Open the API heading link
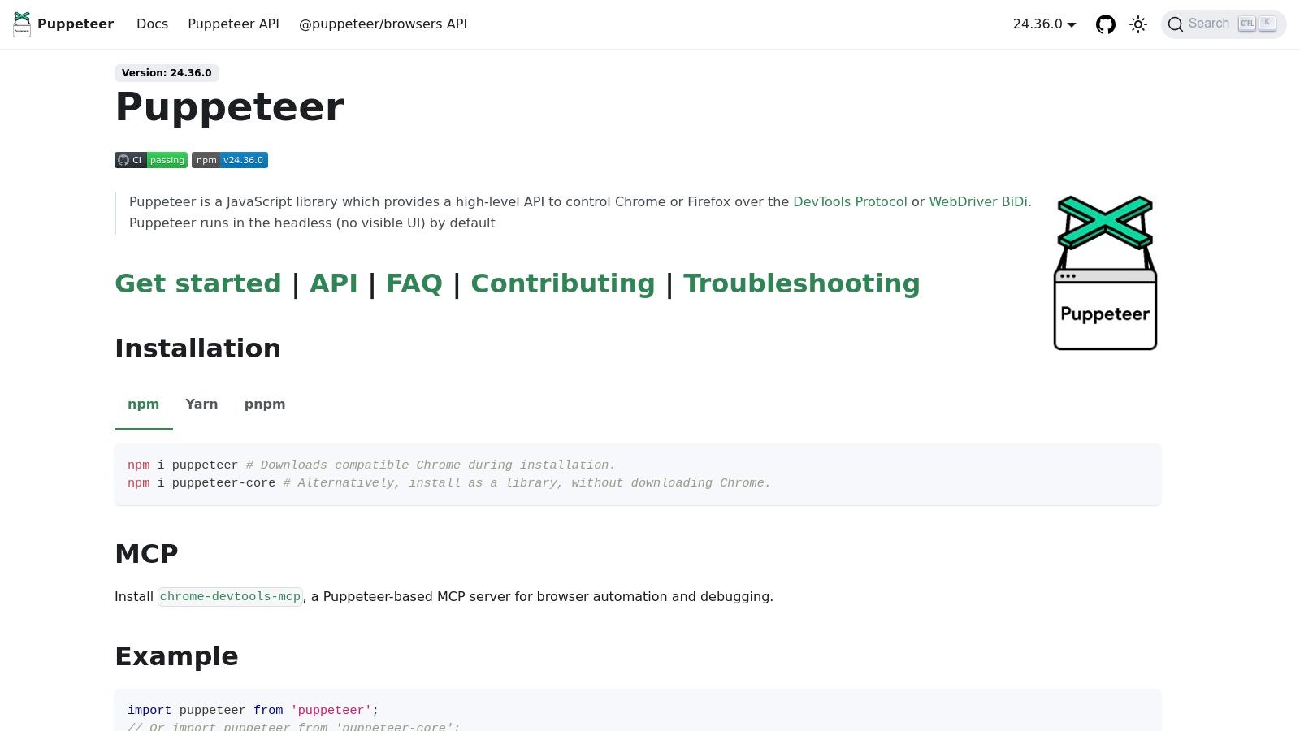 [333, 283]
